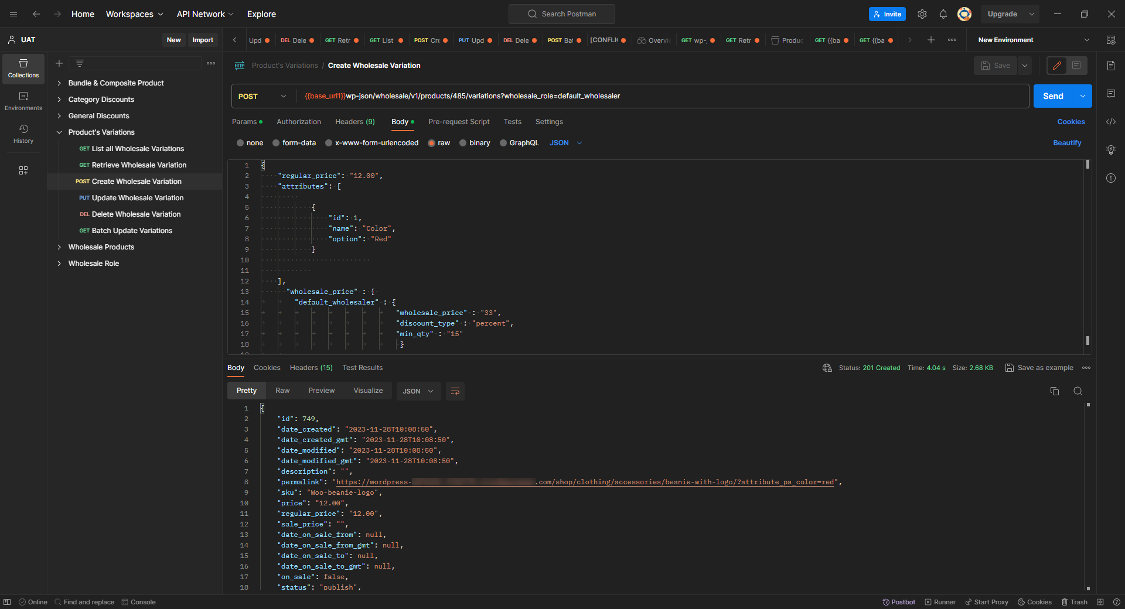Switch response view to Raw
This screenshot has width=1125, height=609.
click(282, 391)
